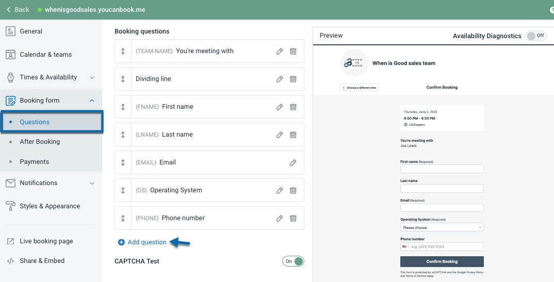Click the General settings icon
The image size is (554, 282).
coord(11,31)
